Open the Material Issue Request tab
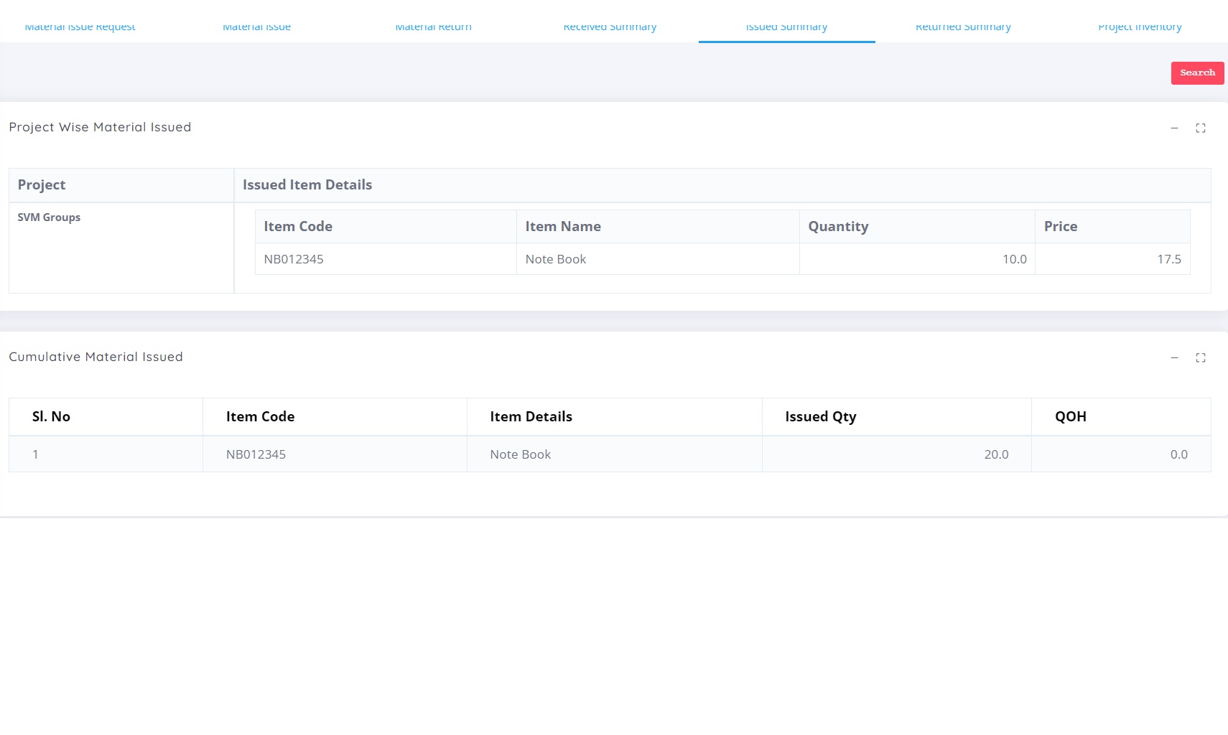This screenshot has width=1228, height=735. 80,27
